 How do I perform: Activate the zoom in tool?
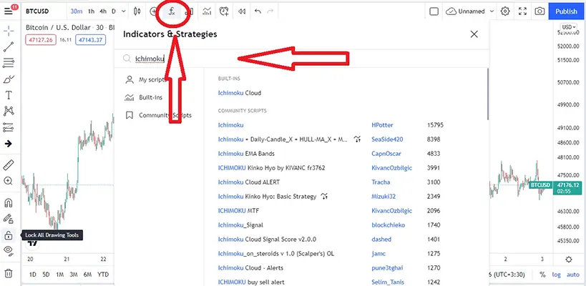tap(8, 181)
